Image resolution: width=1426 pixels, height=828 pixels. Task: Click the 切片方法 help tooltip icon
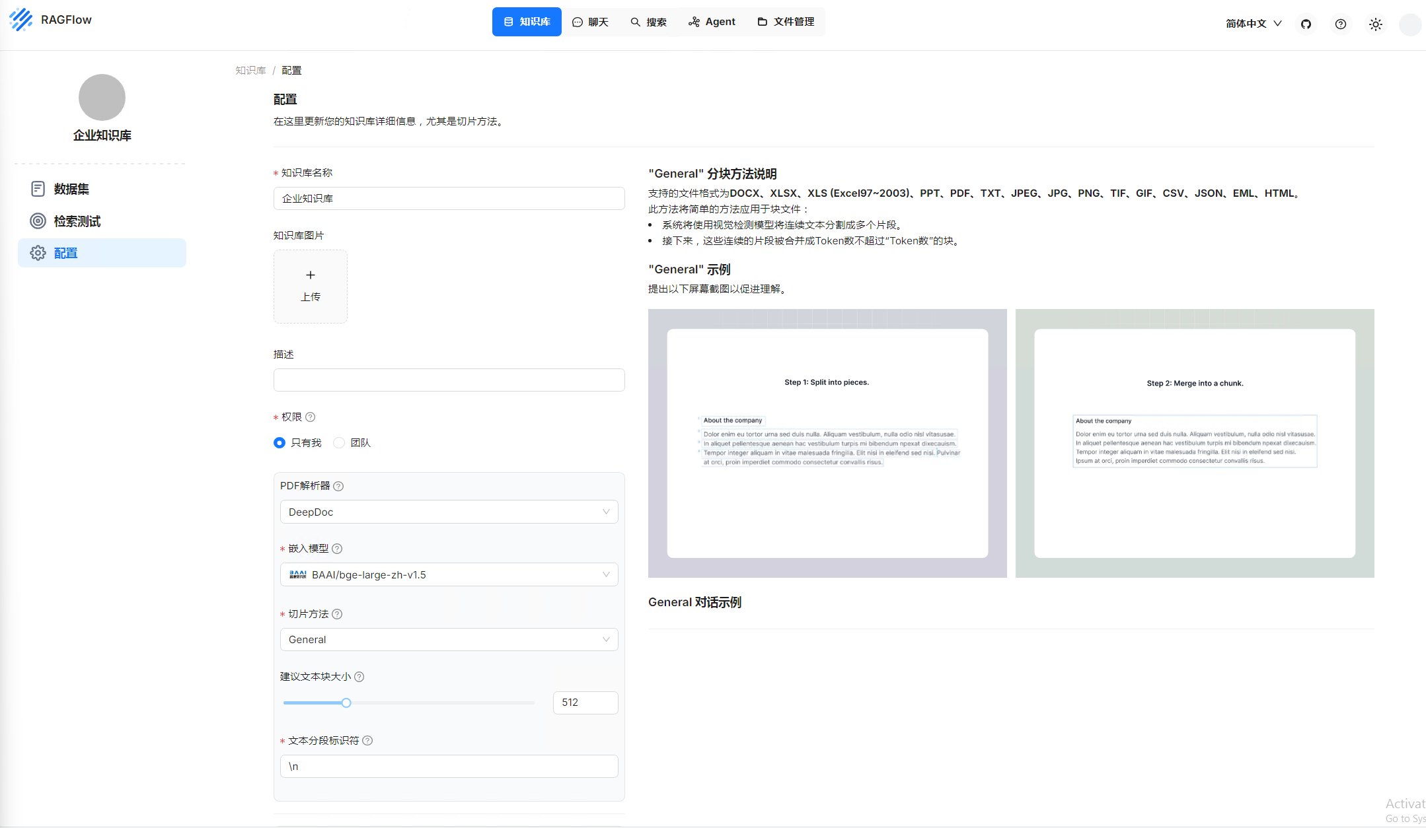(x=337, y=614)
